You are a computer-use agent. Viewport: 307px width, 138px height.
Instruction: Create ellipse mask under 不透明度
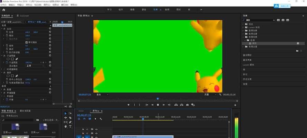8,59
